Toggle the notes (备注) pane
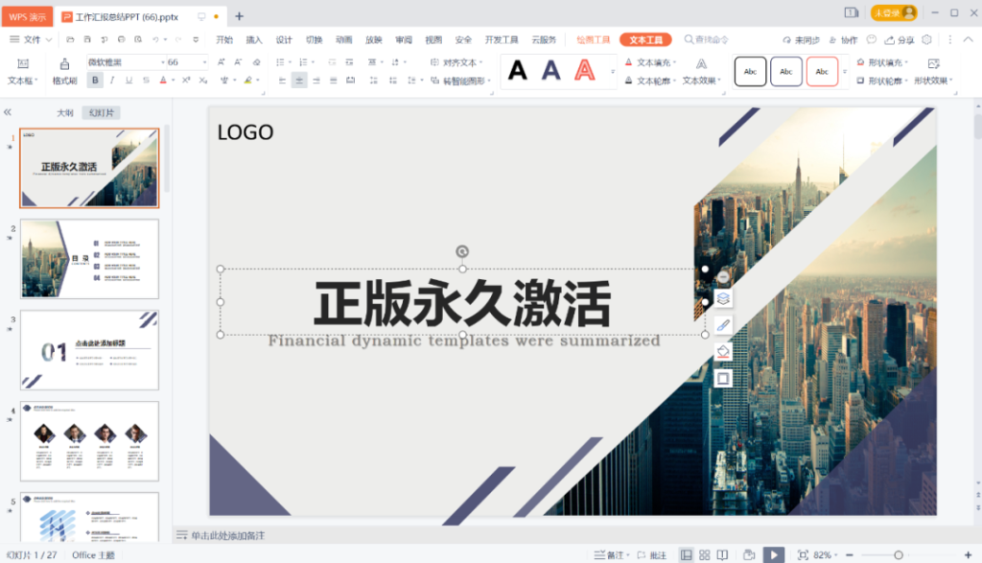This screenshot has height=563, width=982. click(x=611, y=555)
